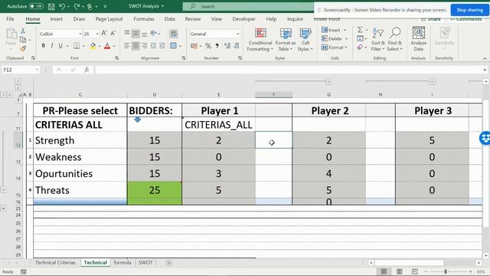Open the File menu

10,19
